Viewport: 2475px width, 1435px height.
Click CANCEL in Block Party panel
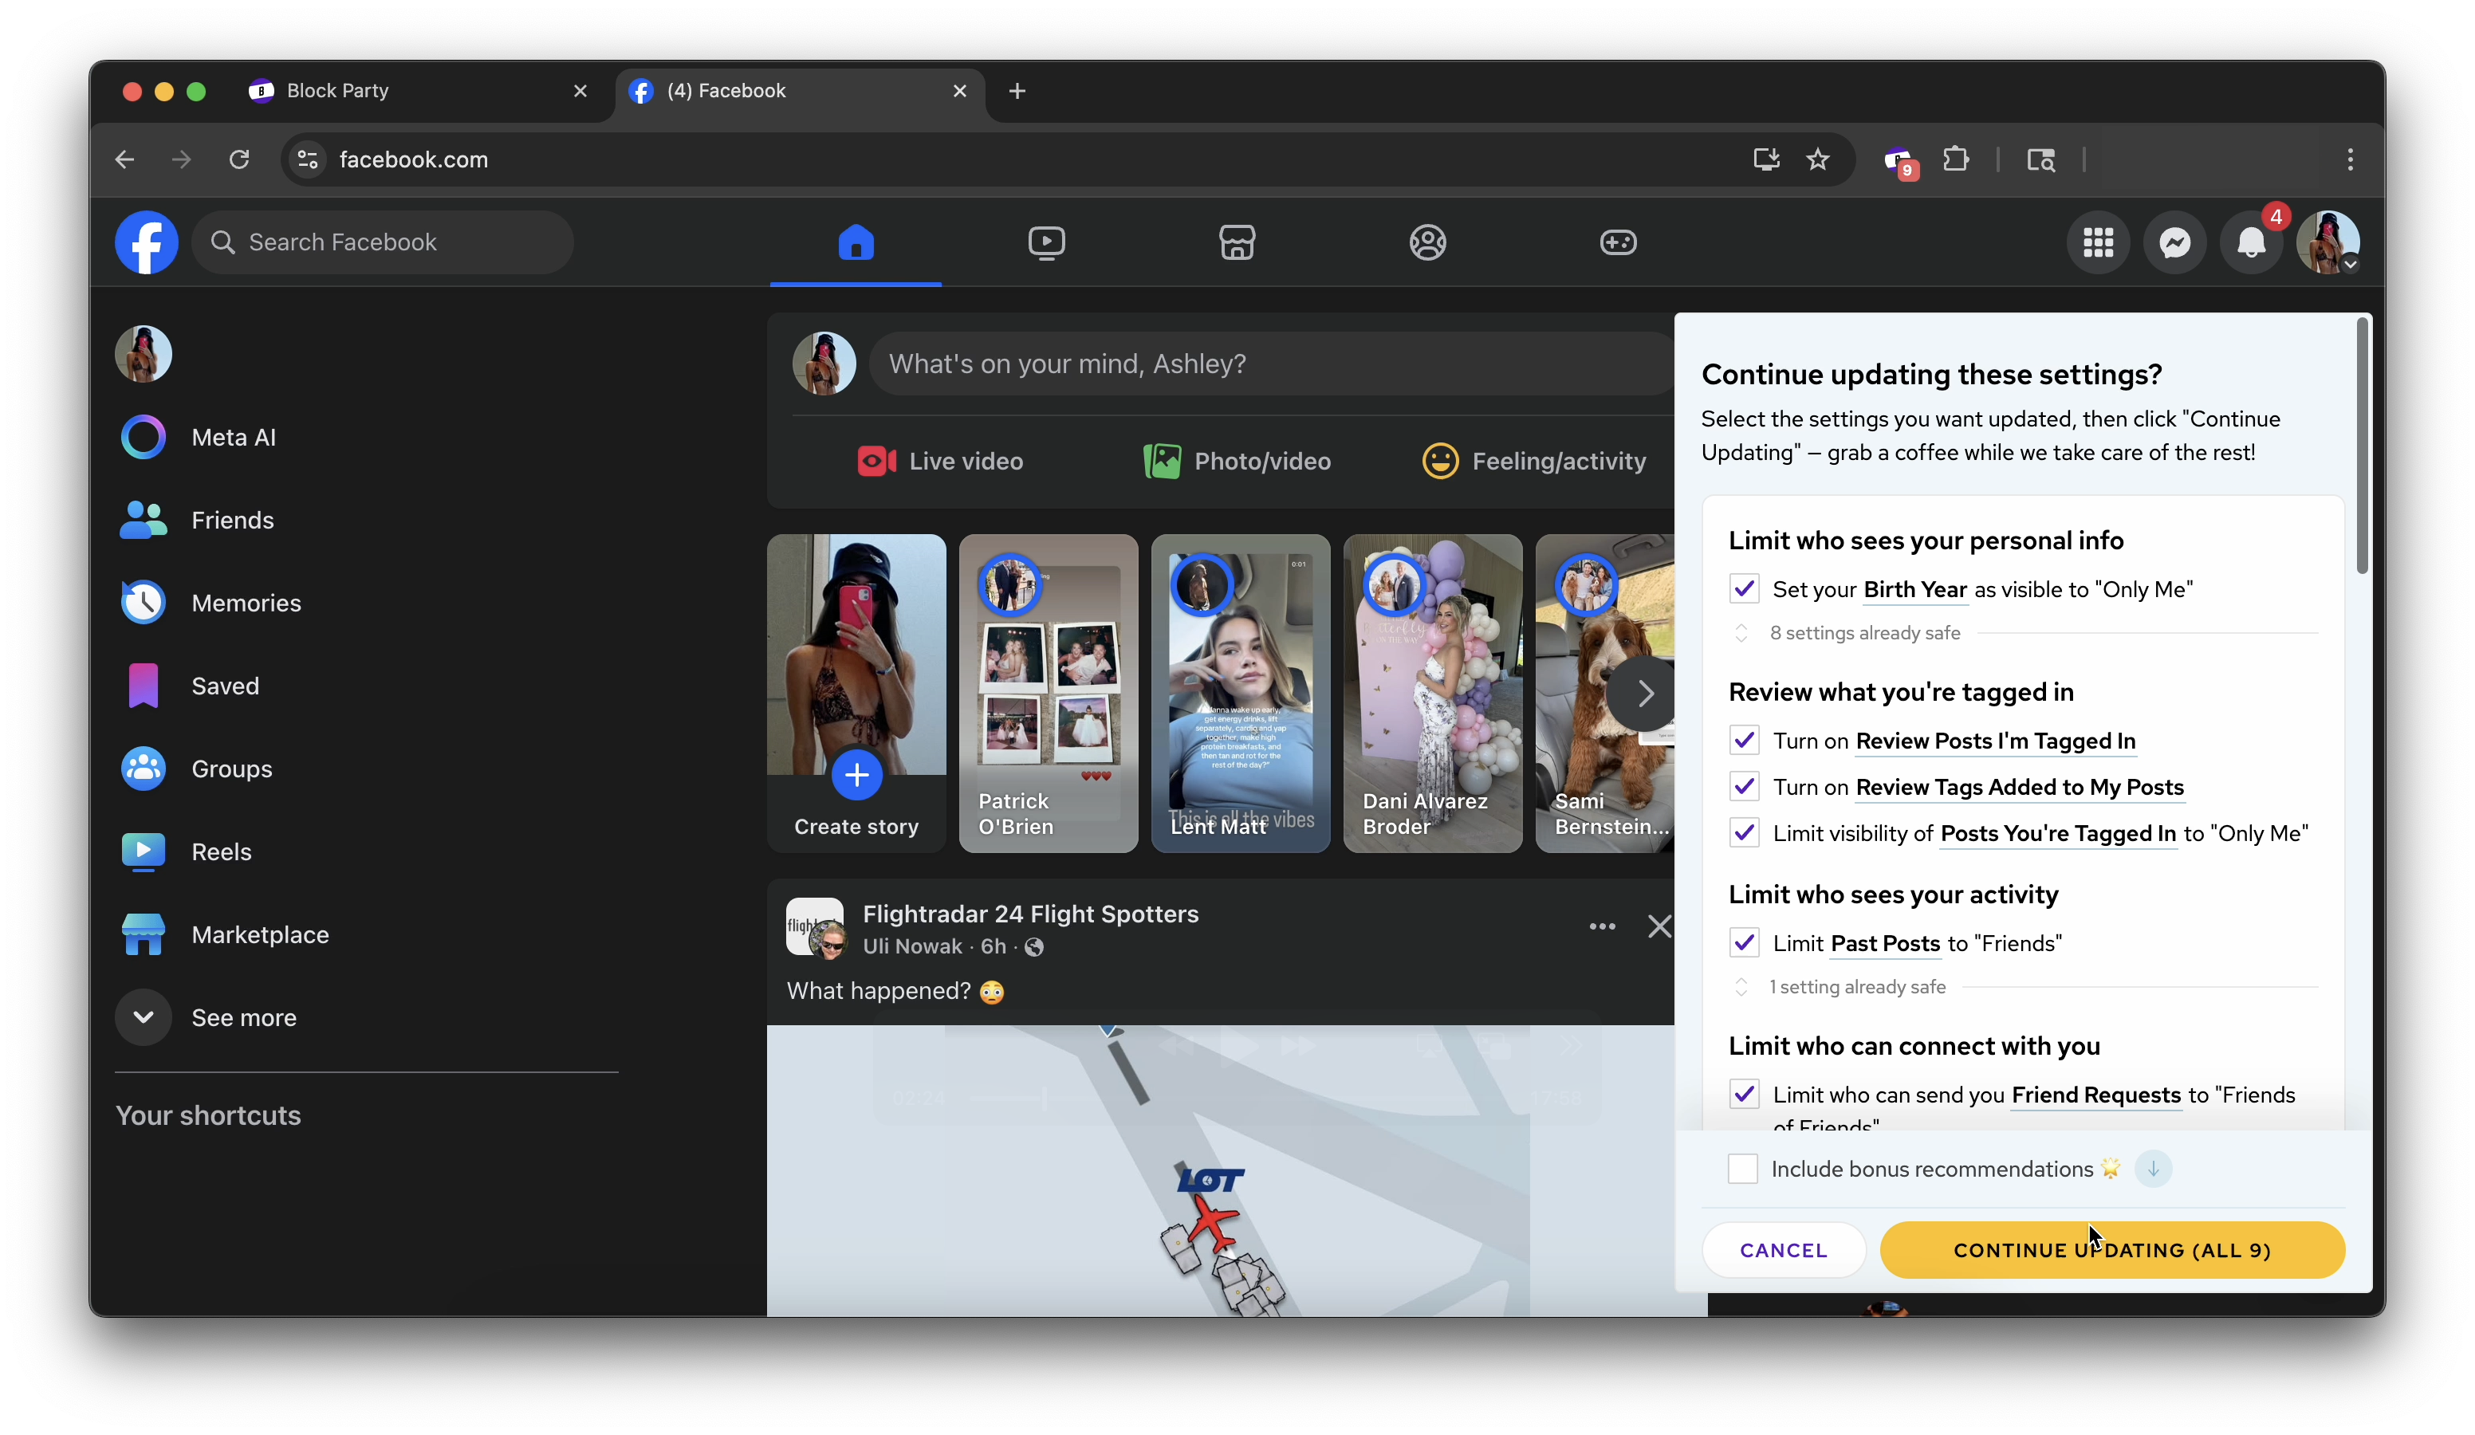point(1783,1249)
